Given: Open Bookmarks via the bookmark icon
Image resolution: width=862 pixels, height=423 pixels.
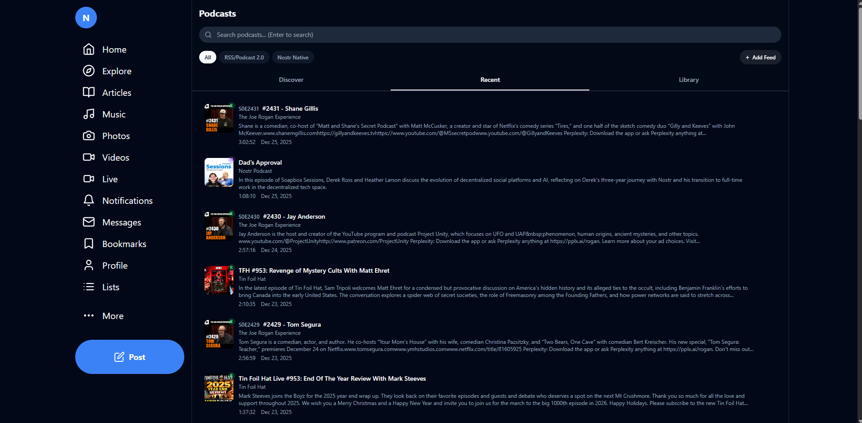Looking at the screenshot, I should (89, 244).
